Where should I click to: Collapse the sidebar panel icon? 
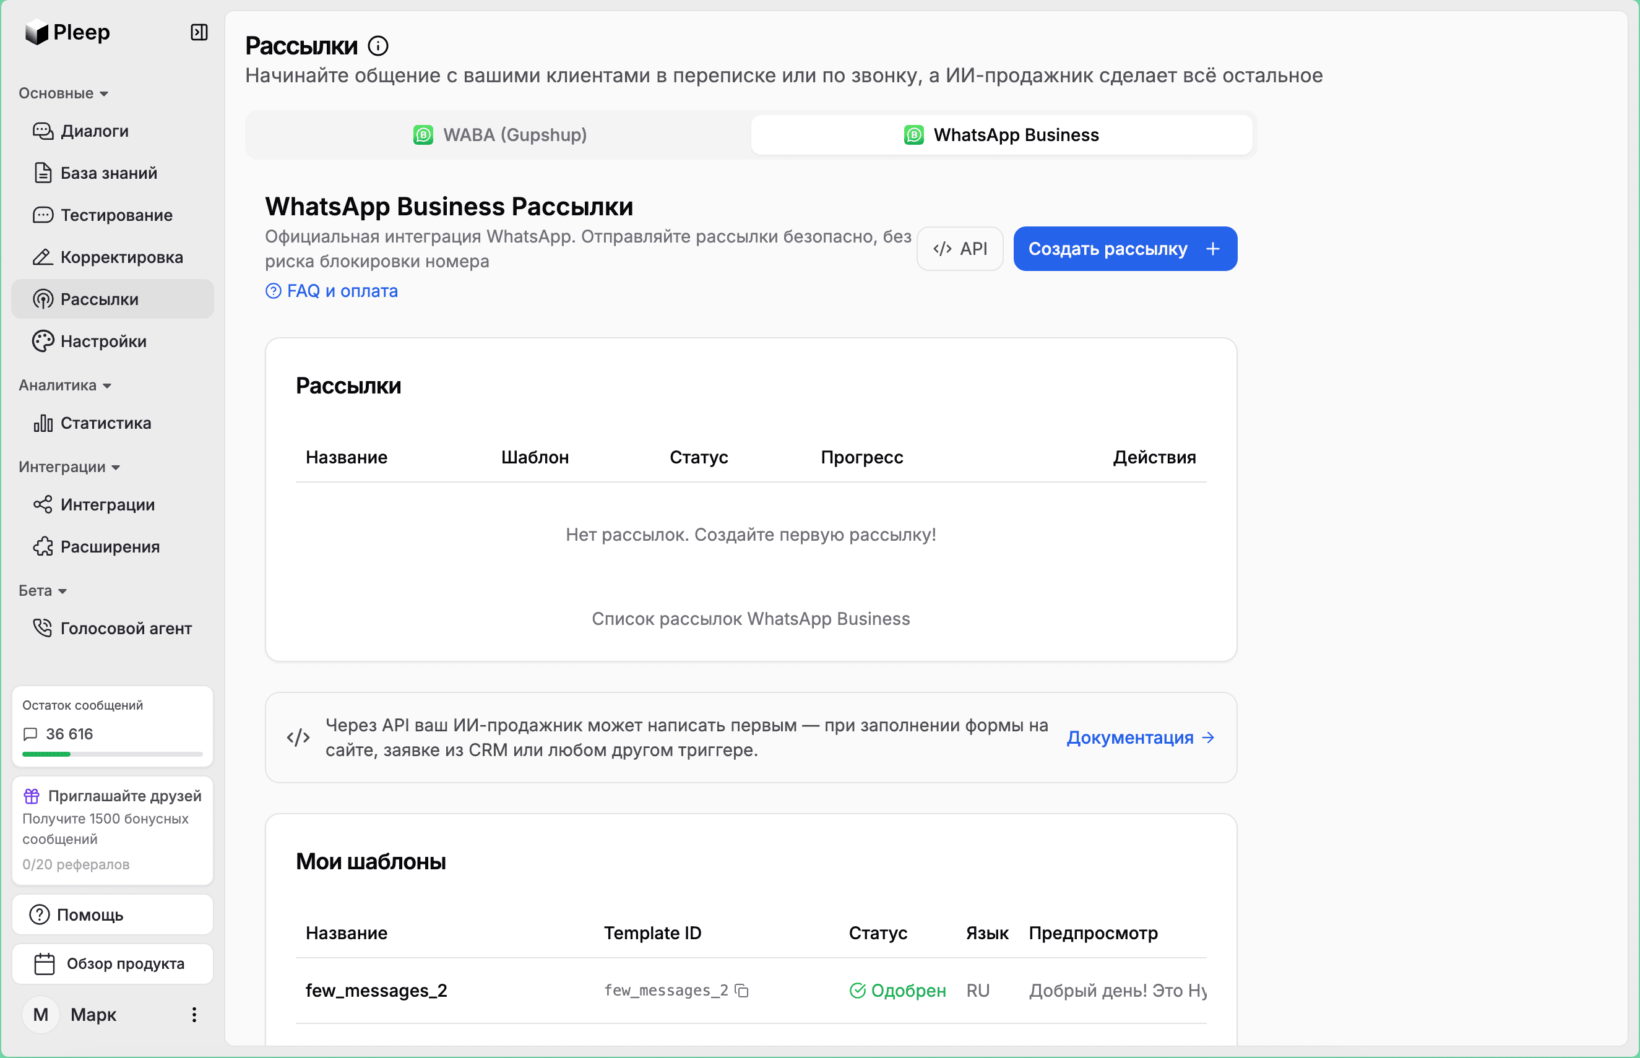pyautogui.click(x=199, y=32)
